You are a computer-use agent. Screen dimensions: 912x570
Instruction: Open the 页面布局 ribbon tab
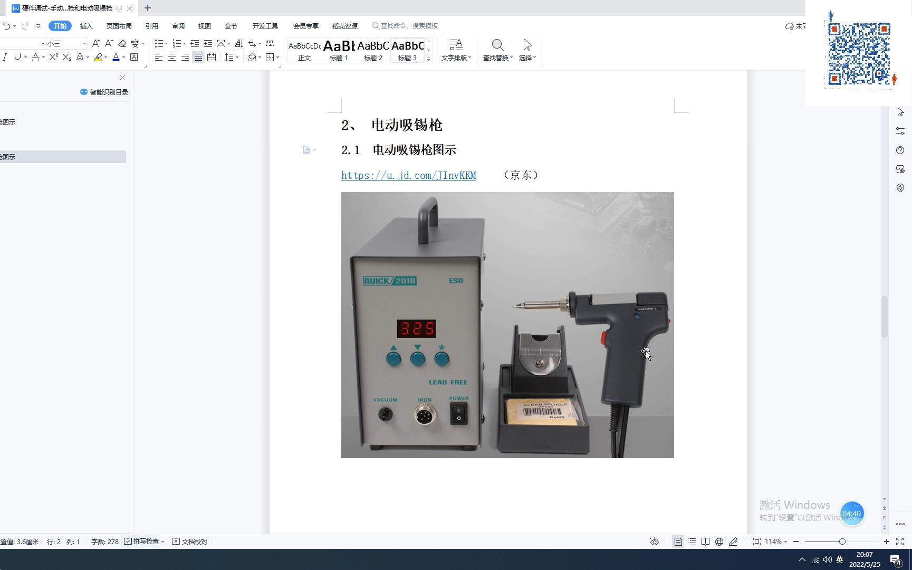119,26
